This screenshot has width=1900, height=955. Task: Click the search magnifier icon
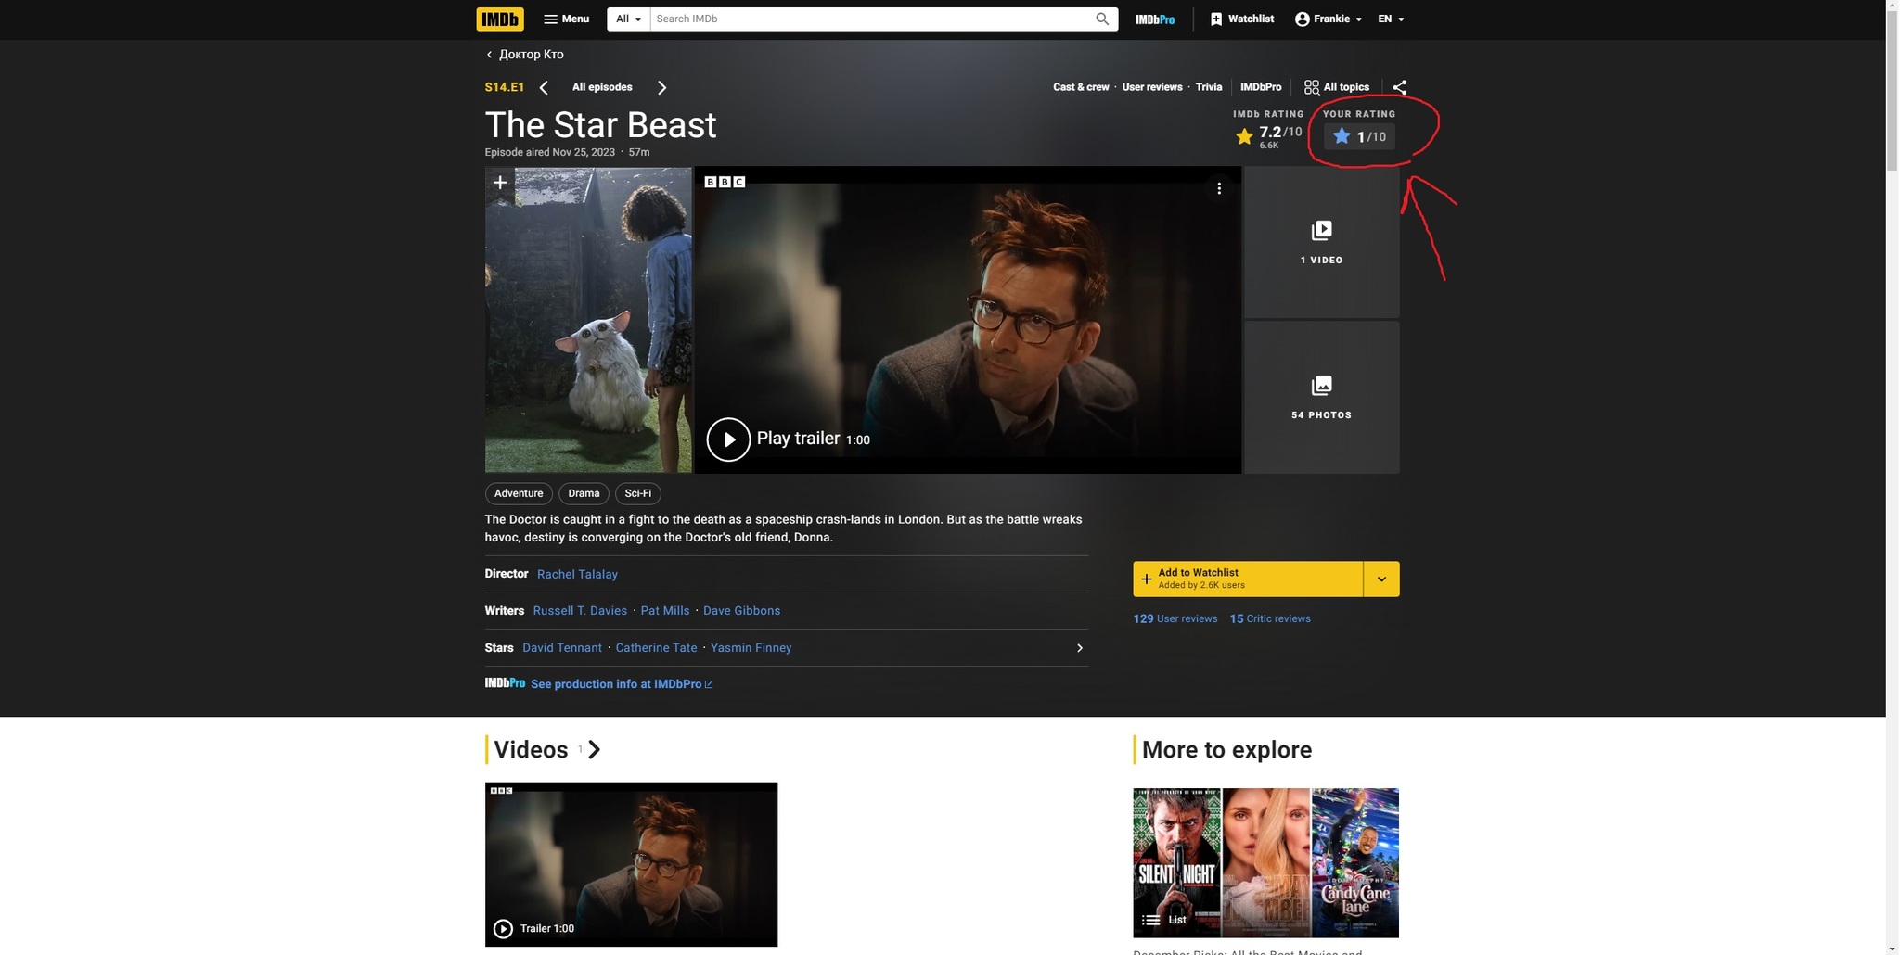coord(1102,19)
